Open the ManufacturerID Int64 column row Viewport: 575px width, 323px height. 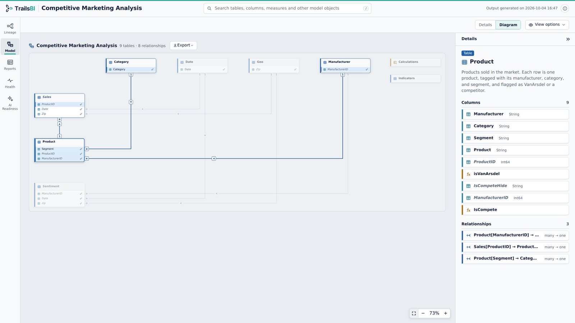515,198
